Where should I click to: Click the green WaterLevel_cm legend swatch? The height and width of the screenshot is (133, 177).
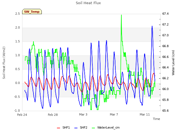pyautogui.click(x=93, y=128)
